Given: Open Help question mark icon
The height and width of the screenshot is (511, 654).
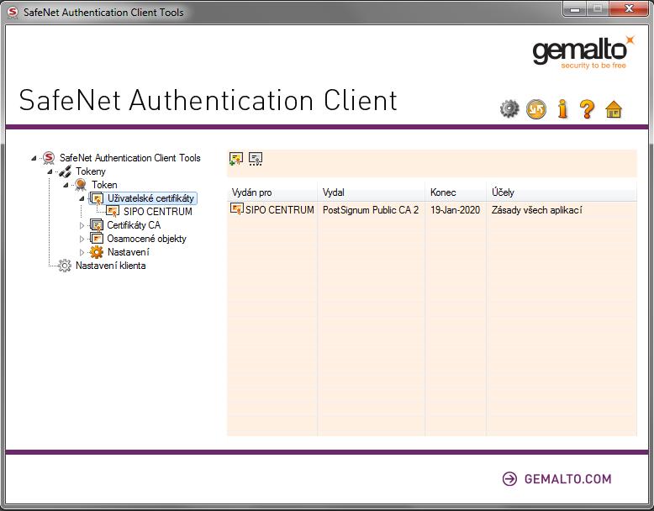Looking at the screenshot, I should click(588, 109).
